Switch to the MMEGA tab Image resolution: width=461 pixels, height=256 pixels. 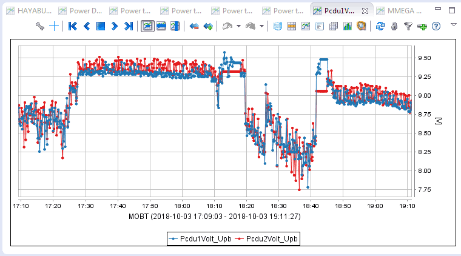coord(400,10)
